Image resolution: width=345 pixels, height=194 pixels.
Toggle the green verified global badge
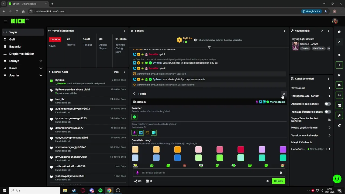point(134,117)
